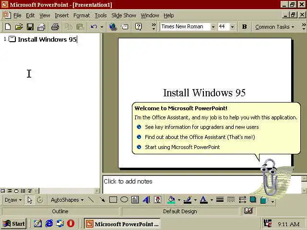This screenshot has width=307, height=230.
Task: Open Line Color dropdown arrow
Action: (x=195, y=200)
